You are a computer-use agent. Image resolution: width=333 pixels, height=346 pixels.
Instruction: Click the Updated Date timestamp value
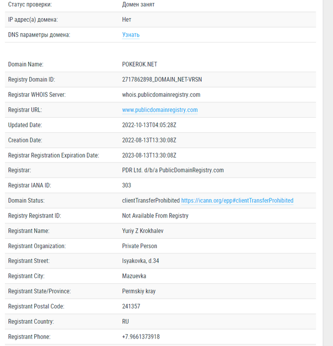pos(149,125)
